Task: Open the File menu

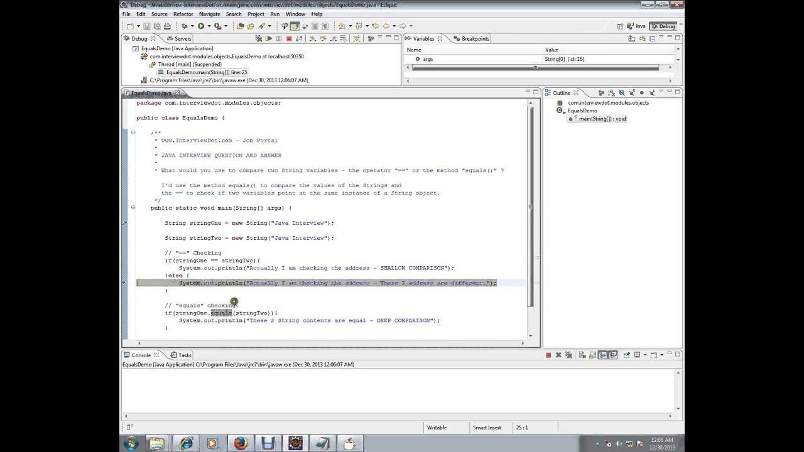Action: tap(126, 14)
